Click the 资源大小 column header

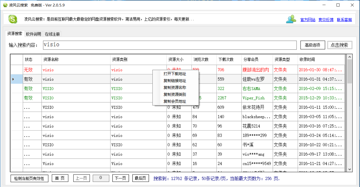(179, 59)
